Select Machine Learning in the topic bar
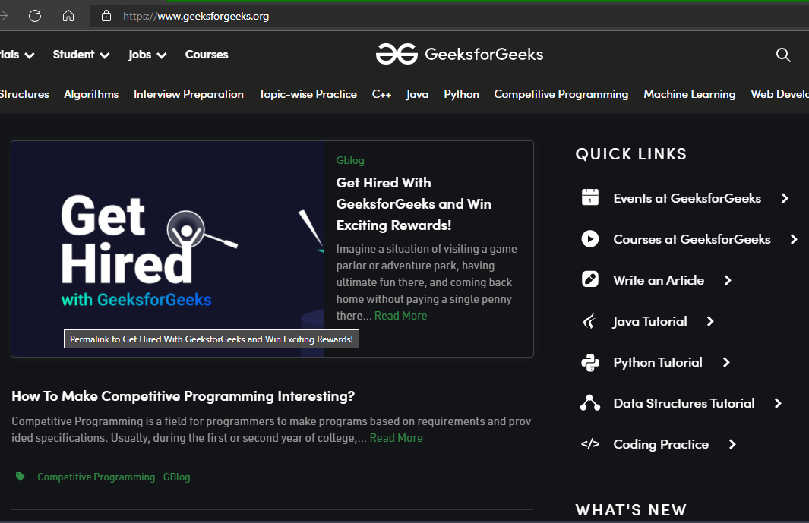The width and height of the screenshot is (809, 523). click(x=689, y=94)
